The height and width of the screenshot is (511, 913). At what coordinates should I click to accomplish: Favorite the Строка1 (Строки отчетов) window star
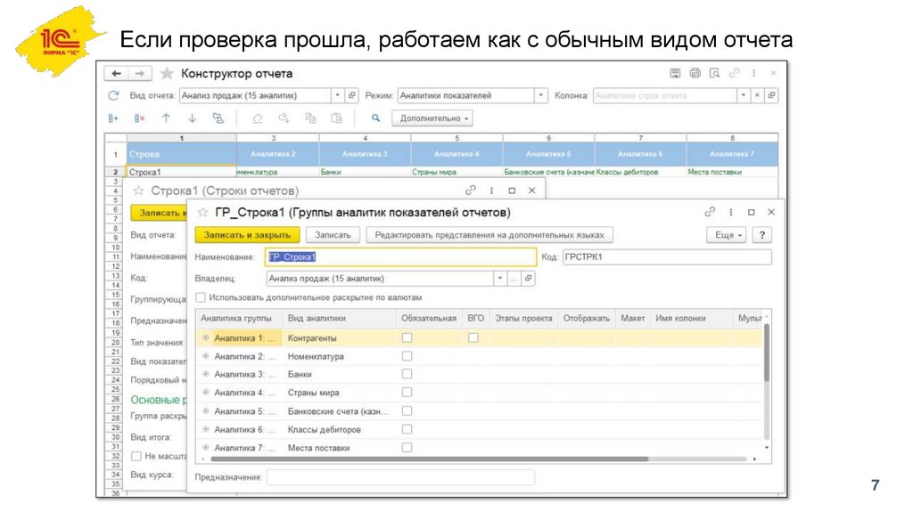pos(138,191)
